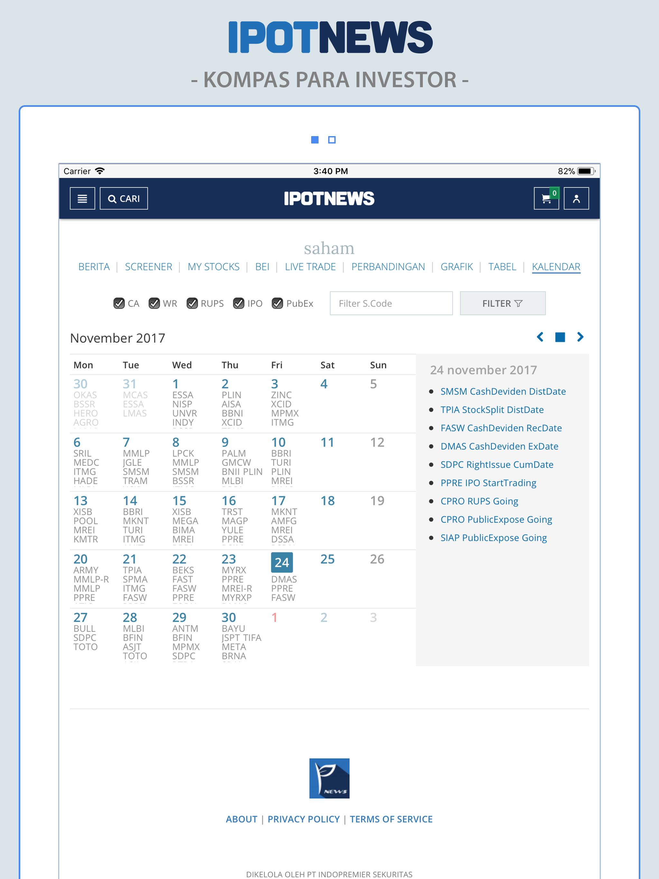Open the BEI tab
Screen dimensions: 659x879
262,267
